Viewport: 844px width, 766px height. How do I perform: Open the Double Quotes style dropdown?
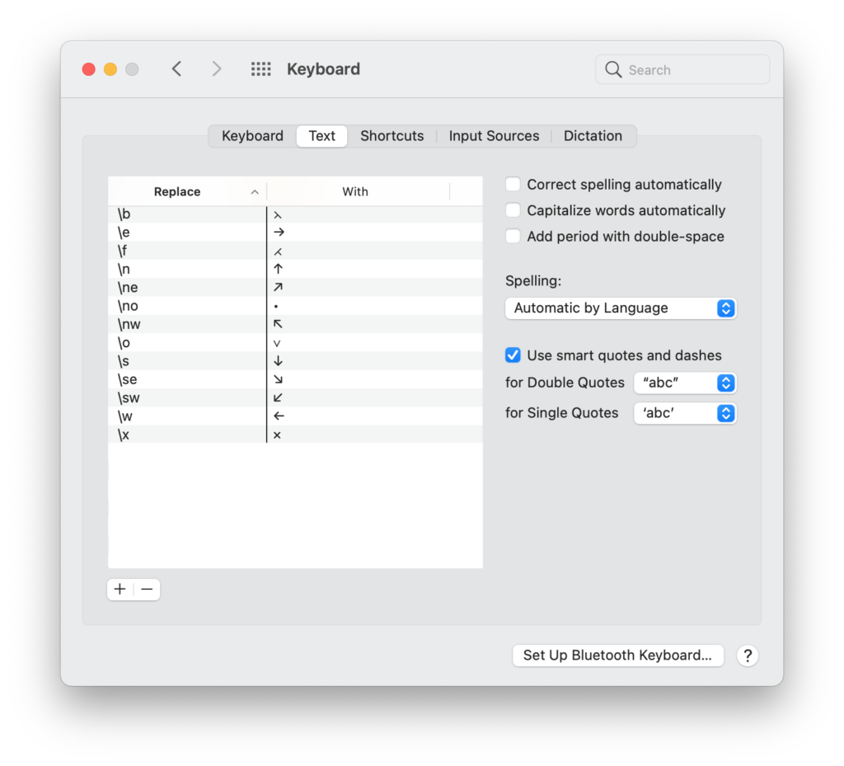684,383
